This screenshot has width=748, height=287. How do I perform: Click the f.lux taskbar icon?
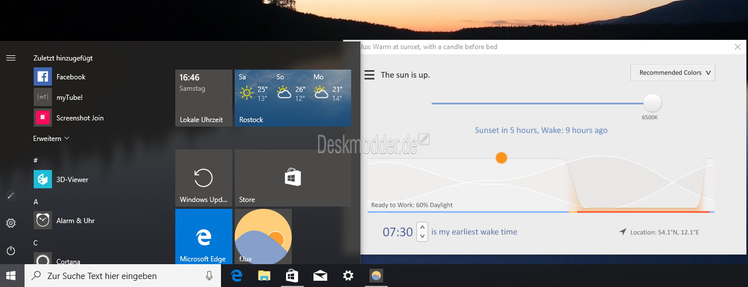click(376, 276)
